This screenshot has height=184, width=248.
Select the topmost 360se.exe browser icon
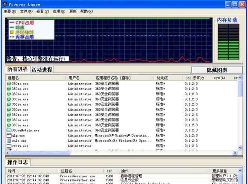9,83
